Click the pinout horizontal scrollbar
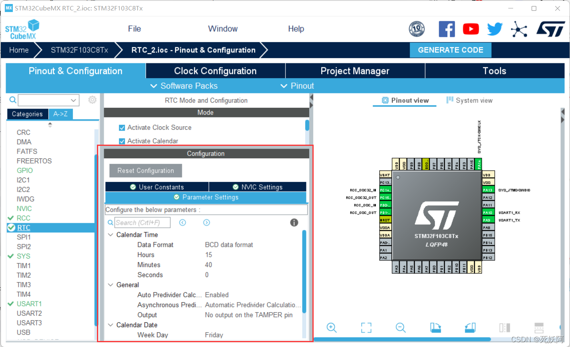 pyautogui.click(x=403, y=339)
